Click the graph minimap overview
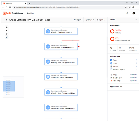The width and height of the screenshot is (140, 122). coord(14,87)
